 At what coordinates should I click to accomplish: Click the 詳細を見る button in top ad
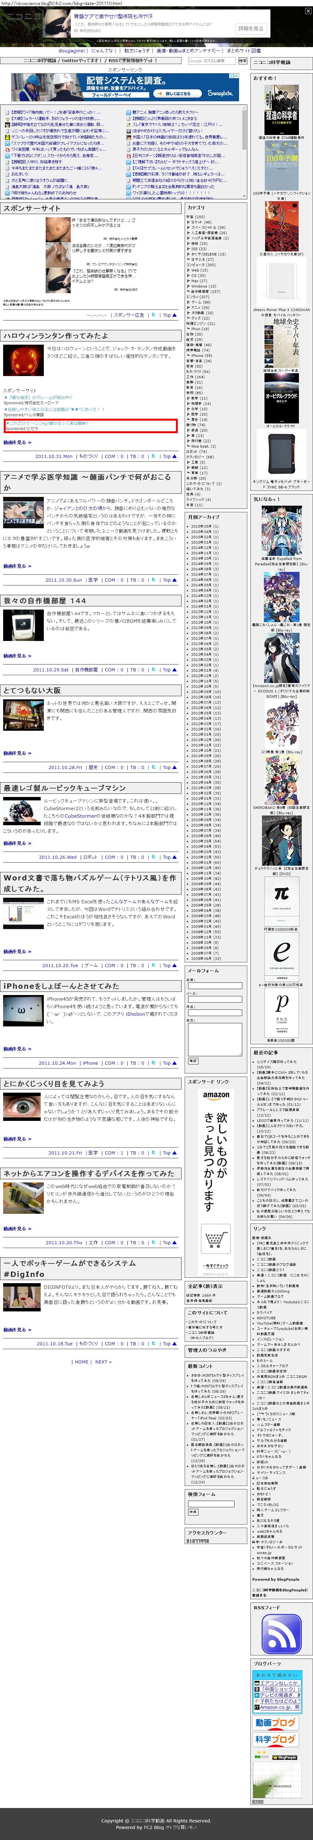(x=250, y=29)
